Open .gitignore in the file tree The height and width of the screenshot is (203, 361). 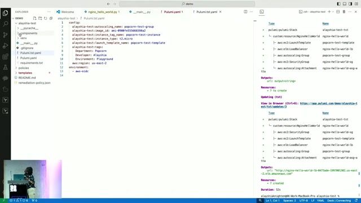27,48
